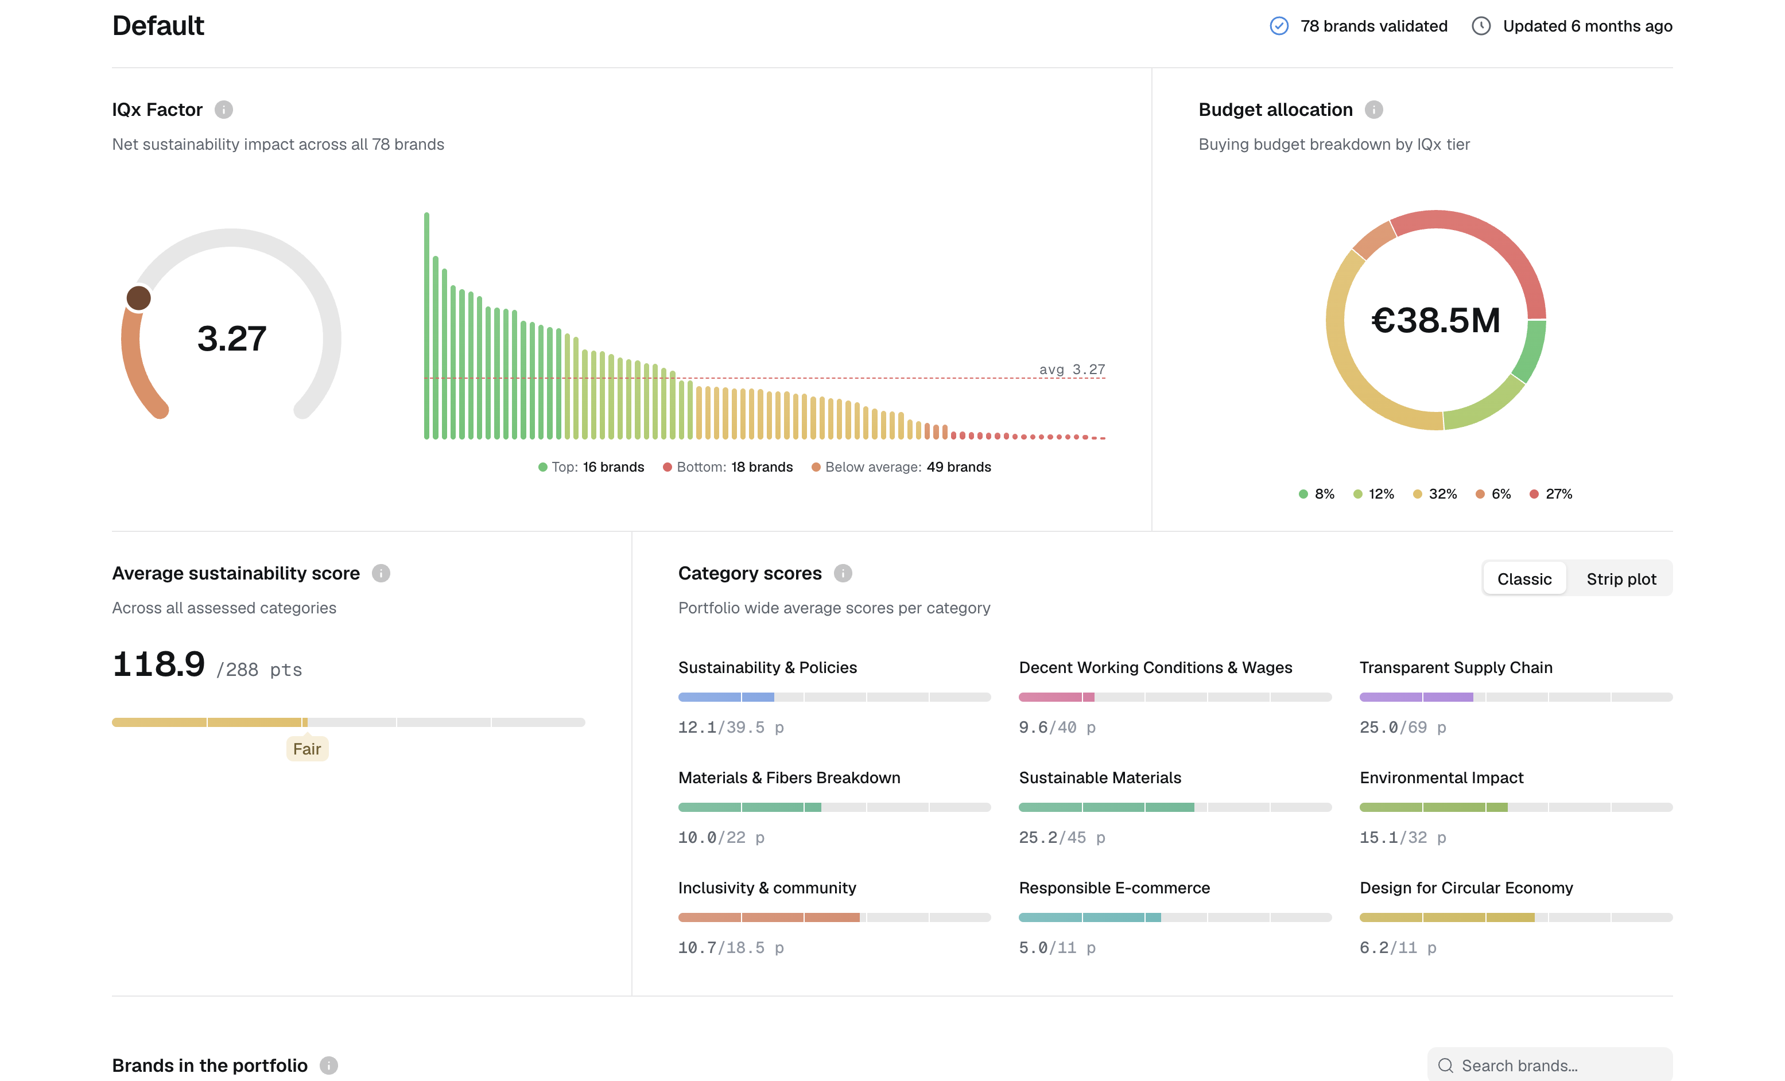Screen dimensions: 1785x1081
Task: Click the tallest green bar in the chart
Action: 426,326
